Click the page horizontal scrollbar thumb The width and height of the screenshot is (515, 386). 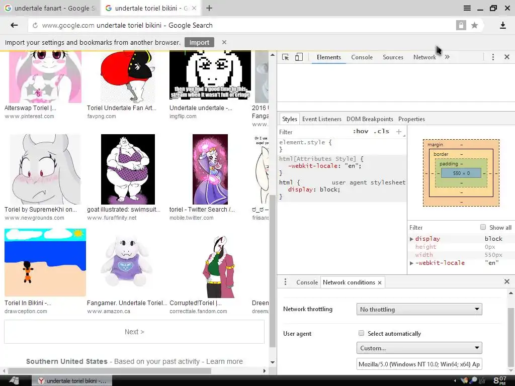click(x=109, y=371)
